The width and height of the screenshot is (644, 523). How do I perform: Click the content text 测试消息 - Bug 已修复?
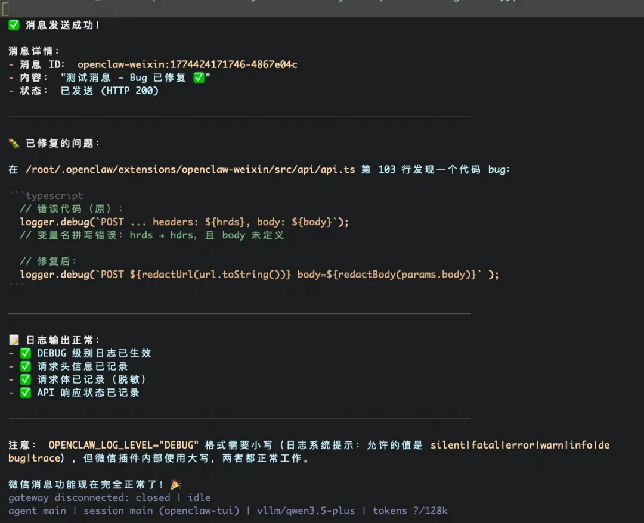126,77
